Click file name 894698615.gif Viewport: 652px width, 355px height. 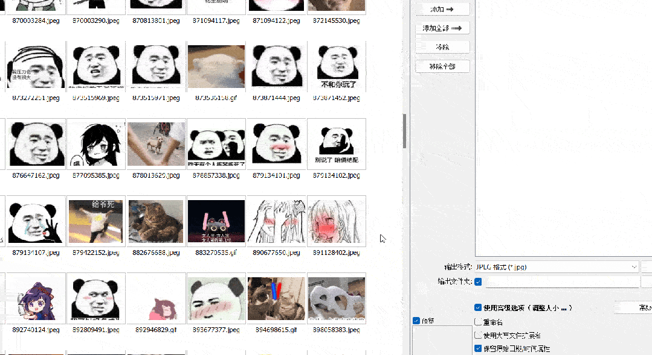(x=277, y=330)
